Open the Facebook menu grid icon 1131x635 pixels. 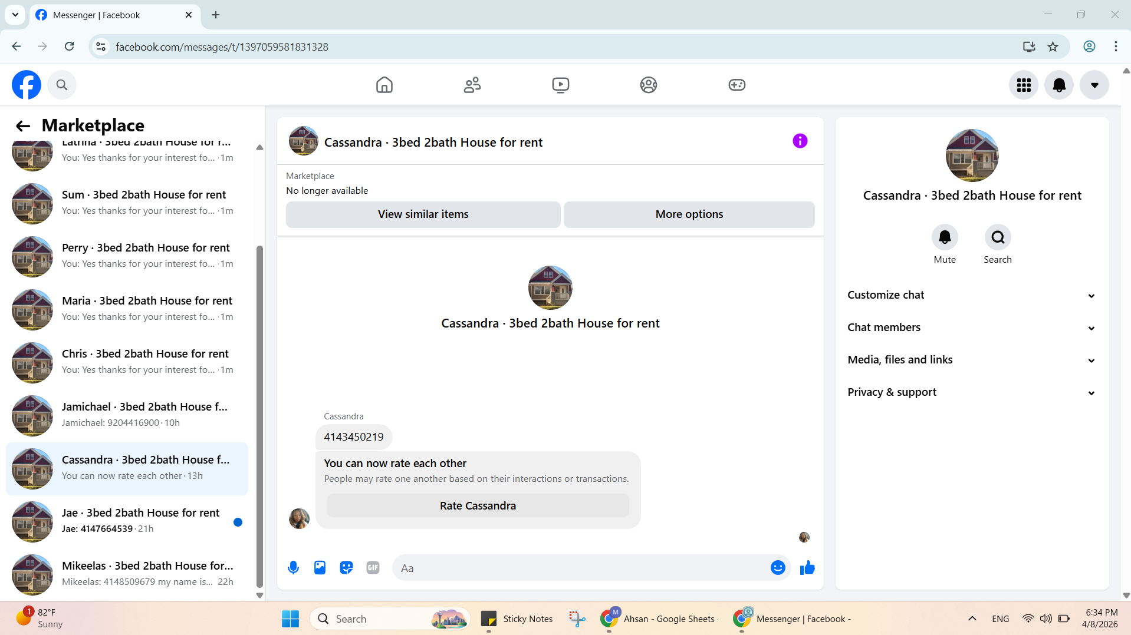[x=1024, y=85]
